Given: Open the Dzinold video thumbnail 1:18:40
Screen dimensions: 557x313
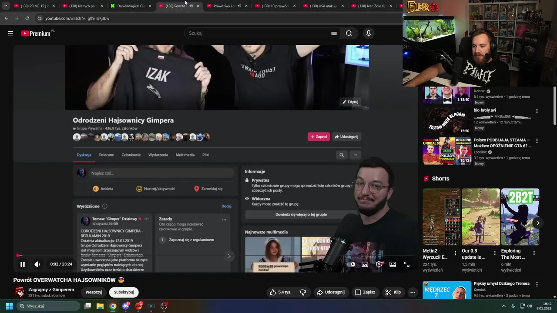Looking at the screenshot, I should [x=447, y=95].
